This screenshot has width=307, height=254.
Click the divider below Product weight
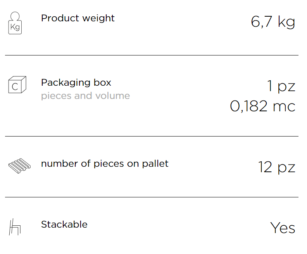(x=152, y=55)
